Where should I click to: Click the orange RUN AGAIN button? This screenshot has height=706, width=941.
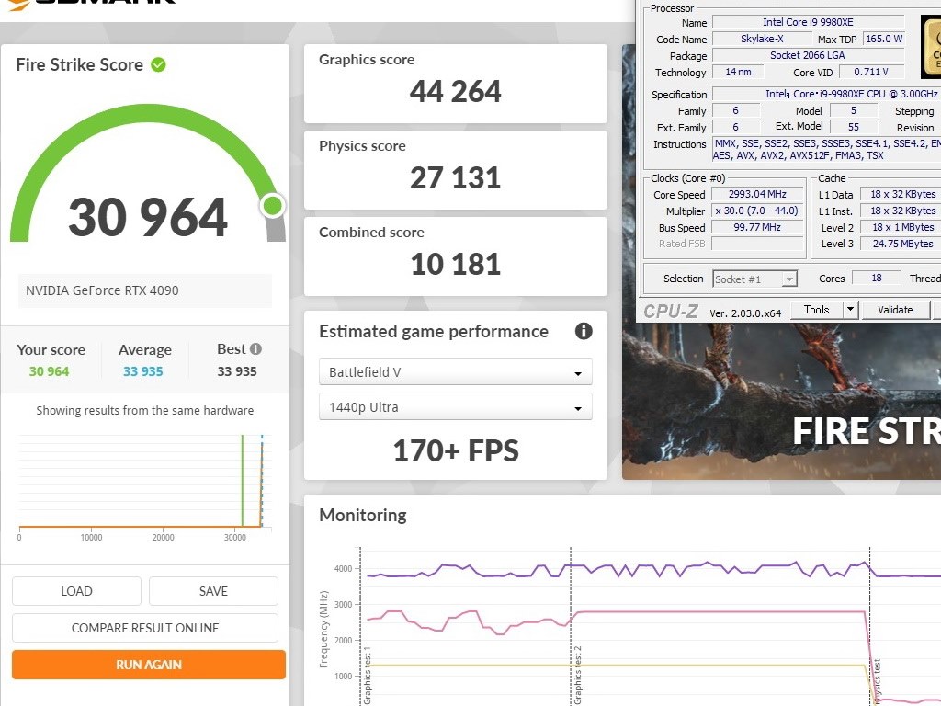click(x=149, y=665)
